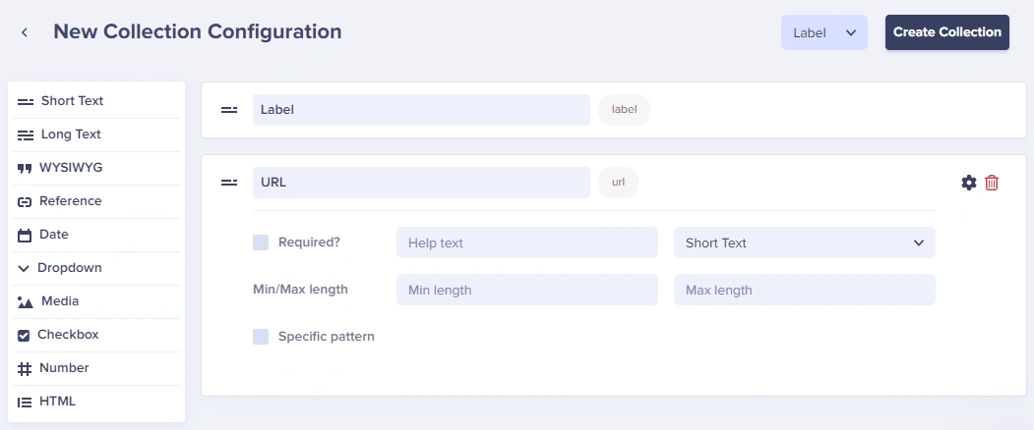Open settings gear for URL field
This screenshot has height=430, width=1034.
(969, 183)
